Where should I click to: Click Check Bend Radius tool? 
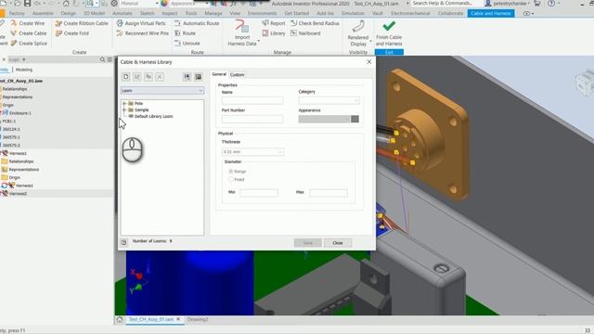[315, 23]
